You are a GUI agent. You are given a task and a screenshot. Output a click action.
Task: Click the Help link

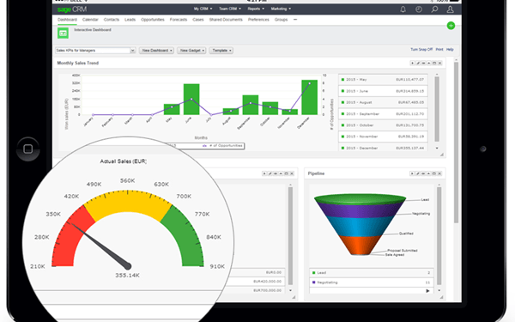(450, 50)
